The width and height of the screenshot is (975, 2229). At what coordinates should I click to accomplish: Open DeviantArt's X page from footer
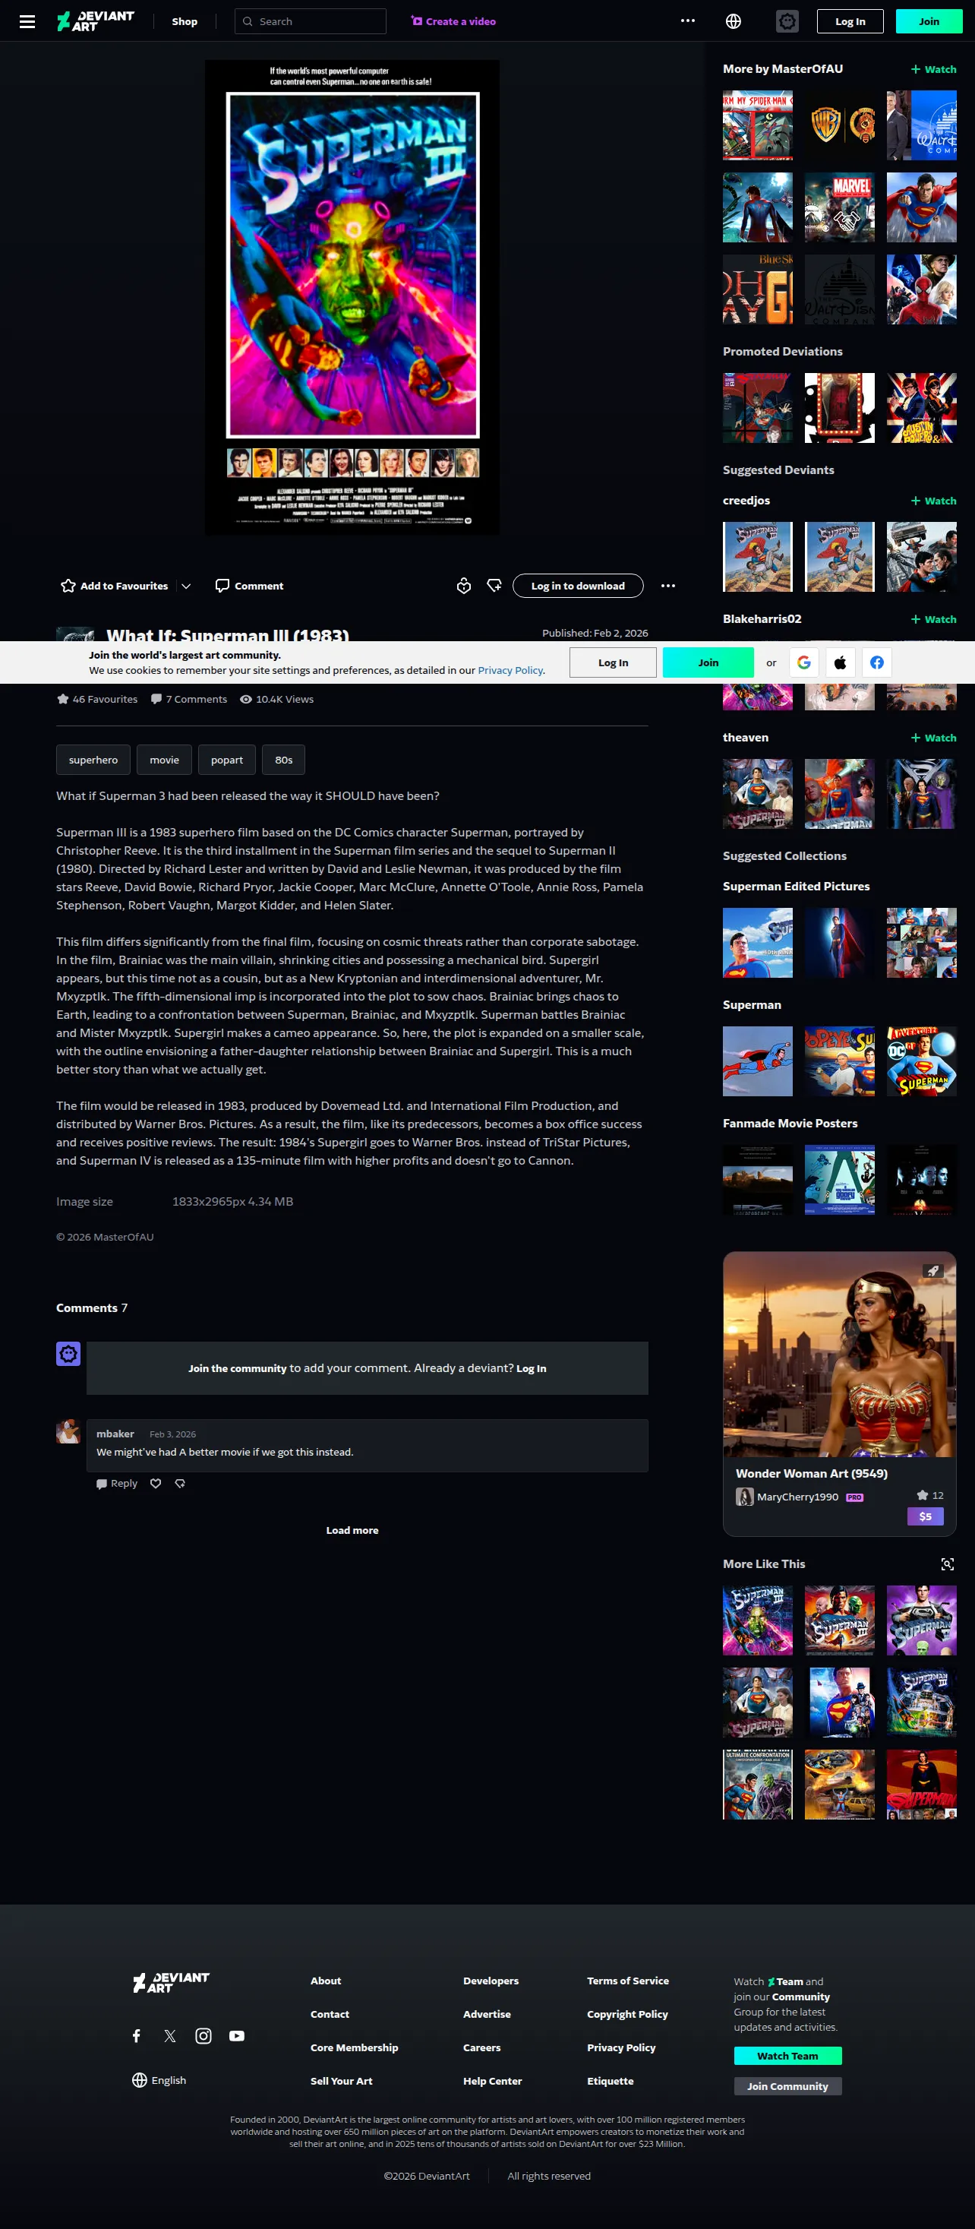[x=169, y=2036]
